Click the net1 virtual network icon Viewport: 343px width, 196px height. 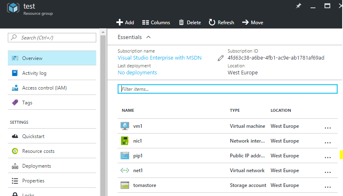coord(125,171)
